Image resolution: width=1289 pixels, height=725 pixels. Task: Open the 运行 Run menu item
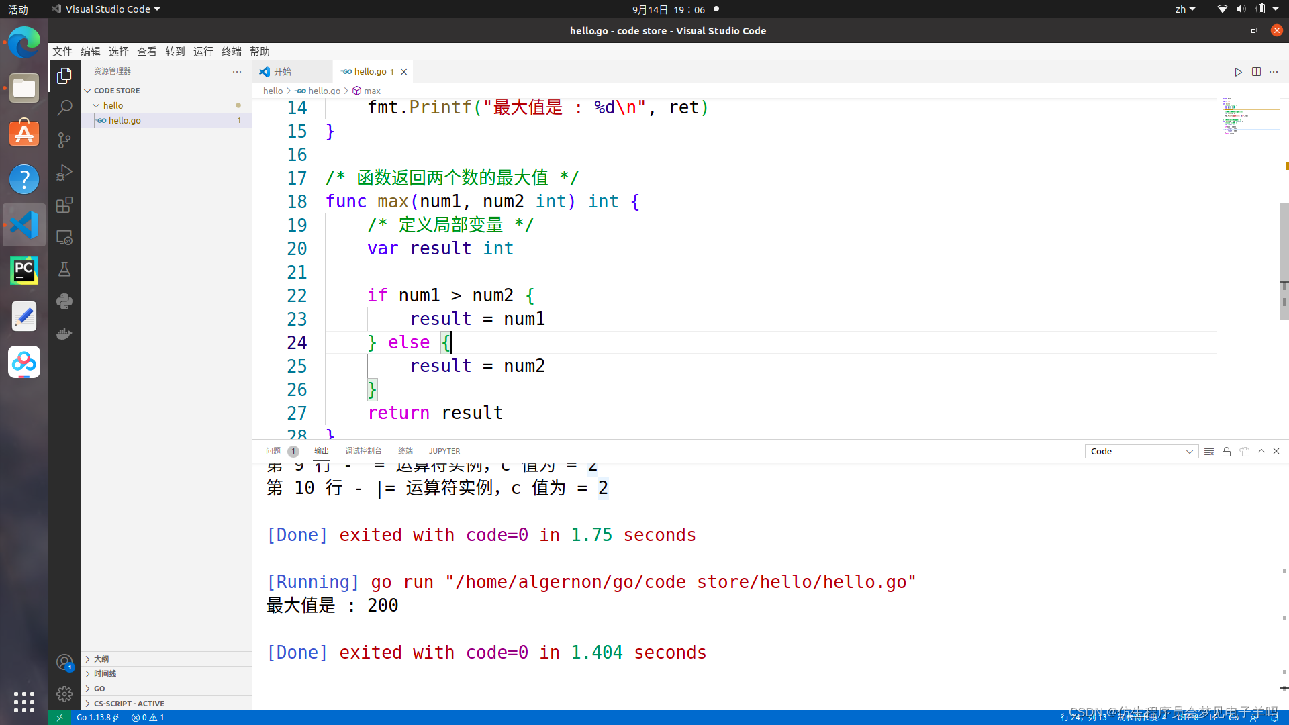pos(203,51)
